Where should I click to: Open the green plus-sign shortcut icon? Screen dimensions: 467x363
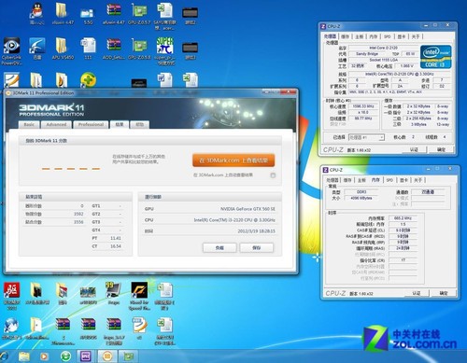pos(88,80)
